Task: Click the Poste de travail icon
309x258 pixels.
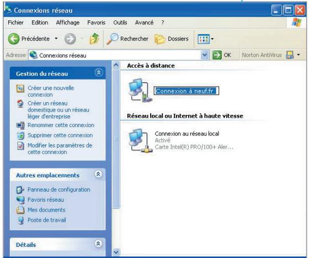Action: pyautogui.click(x=20, y=220)
